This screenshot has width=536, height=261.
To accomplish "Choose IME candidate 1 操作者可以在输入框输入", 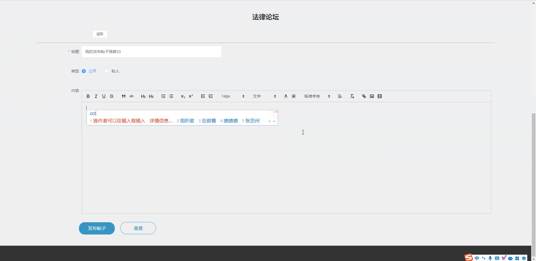I will coord(131,121).
